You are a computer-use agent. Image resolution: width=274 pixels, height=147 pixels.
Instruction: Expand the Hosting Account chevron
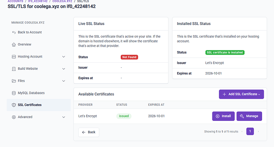click(64, 57)
